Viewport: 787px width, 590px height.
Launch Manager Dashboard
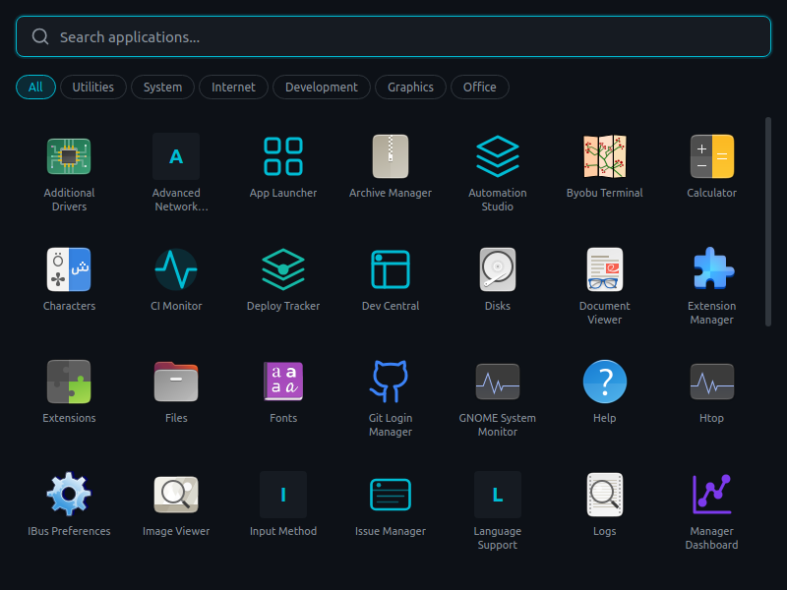(x=711, y=495)
